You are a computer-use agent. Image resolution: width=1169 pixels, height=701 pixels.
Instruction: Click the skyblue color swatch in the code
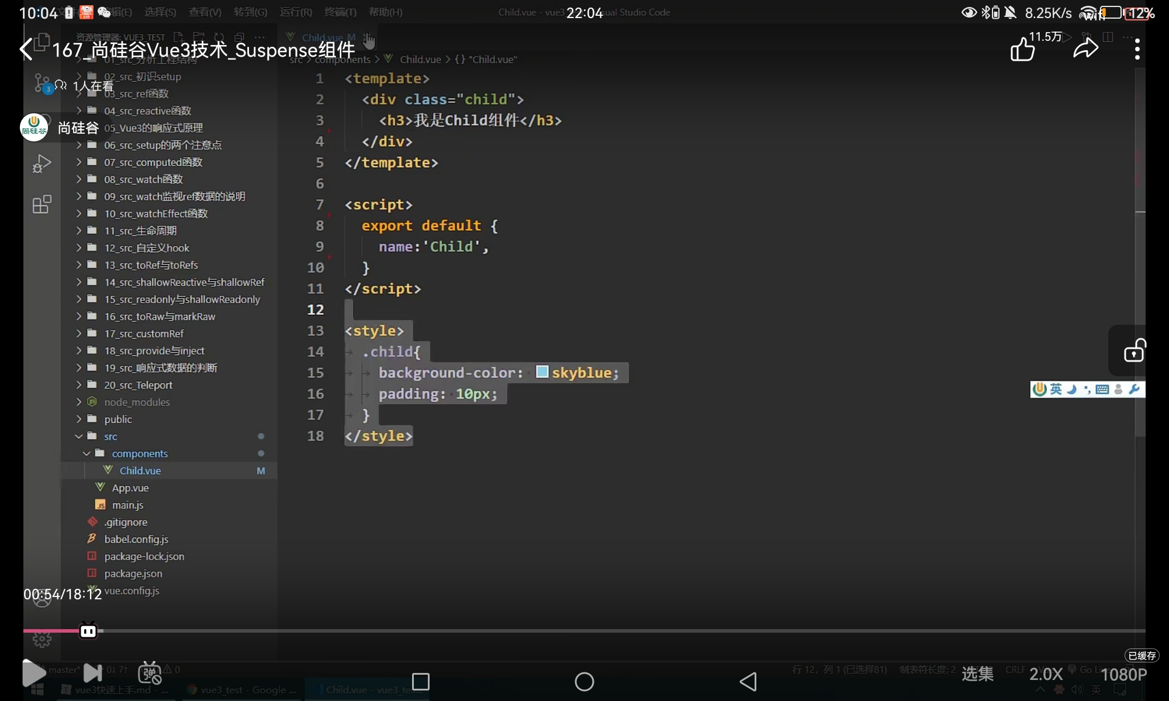point(542,372)
